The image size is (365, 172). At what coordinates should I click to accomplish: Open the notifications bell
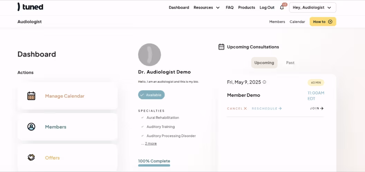pos(282,8)
